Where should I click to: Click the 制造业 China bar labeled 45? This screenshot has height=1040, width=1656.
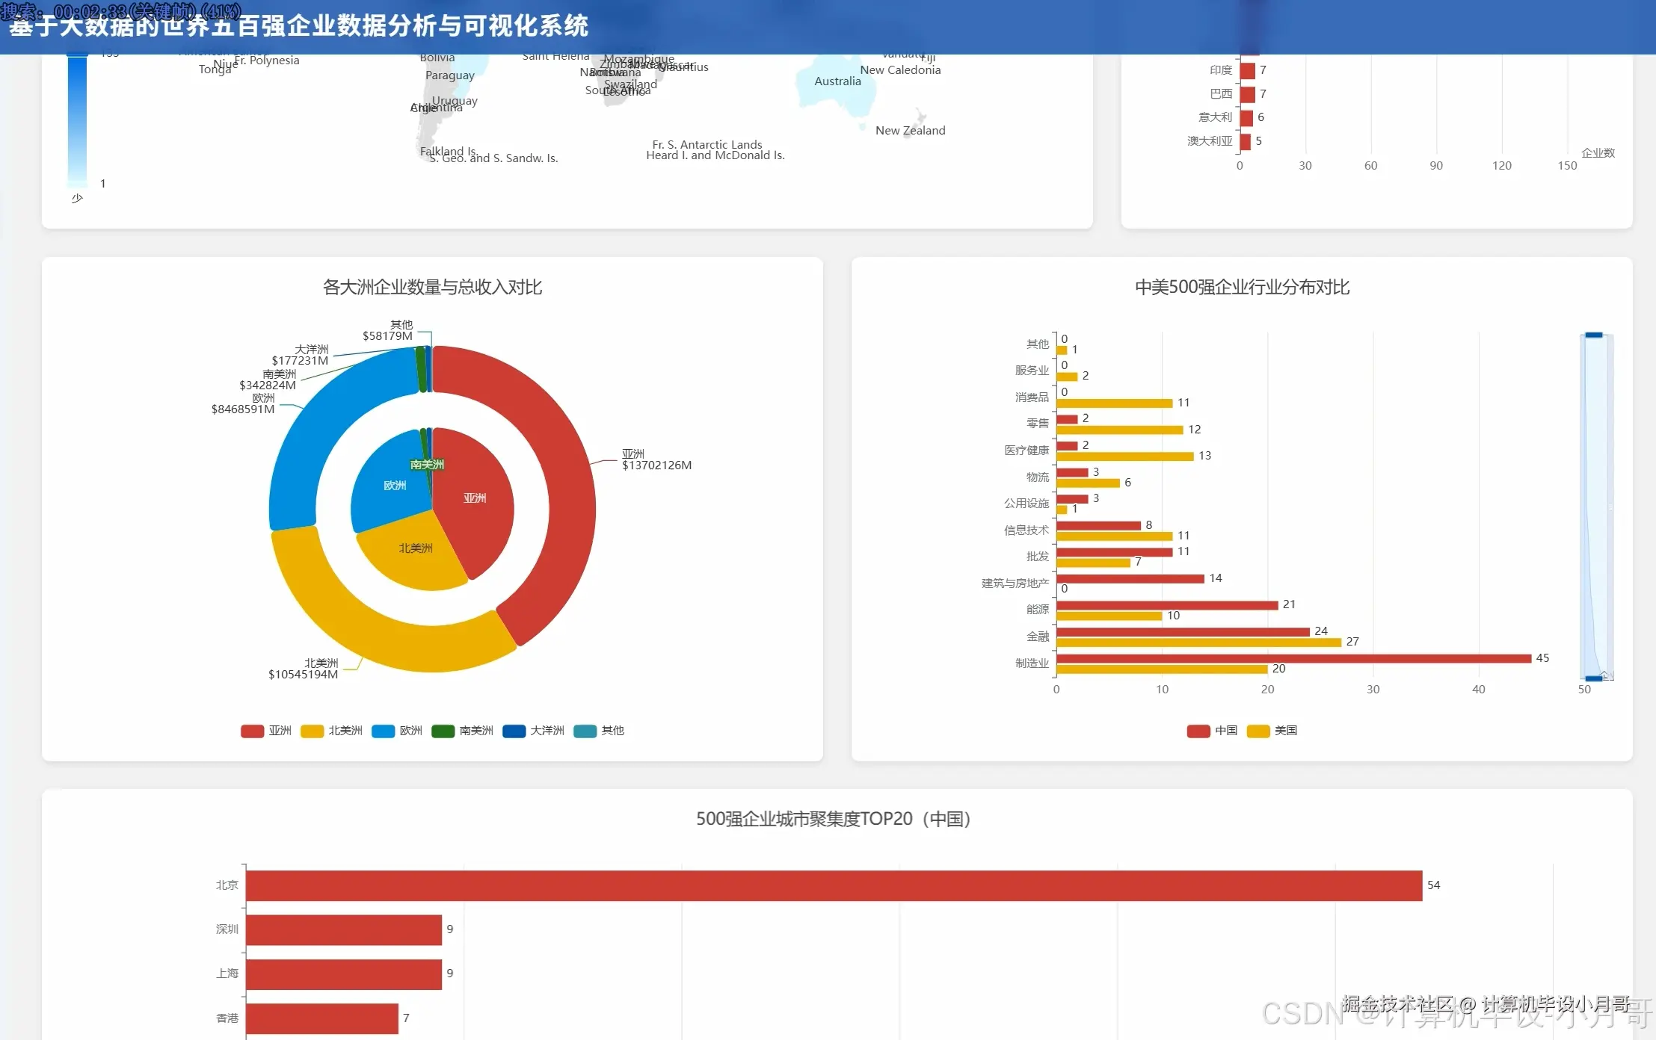click(x=1293, y=658)
